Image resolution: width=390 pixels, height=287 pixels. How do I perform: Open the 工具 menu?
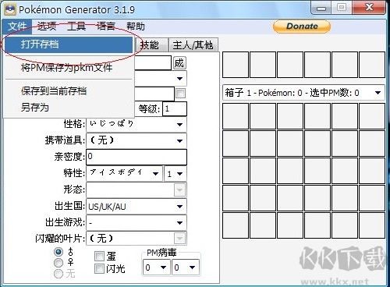76,27
